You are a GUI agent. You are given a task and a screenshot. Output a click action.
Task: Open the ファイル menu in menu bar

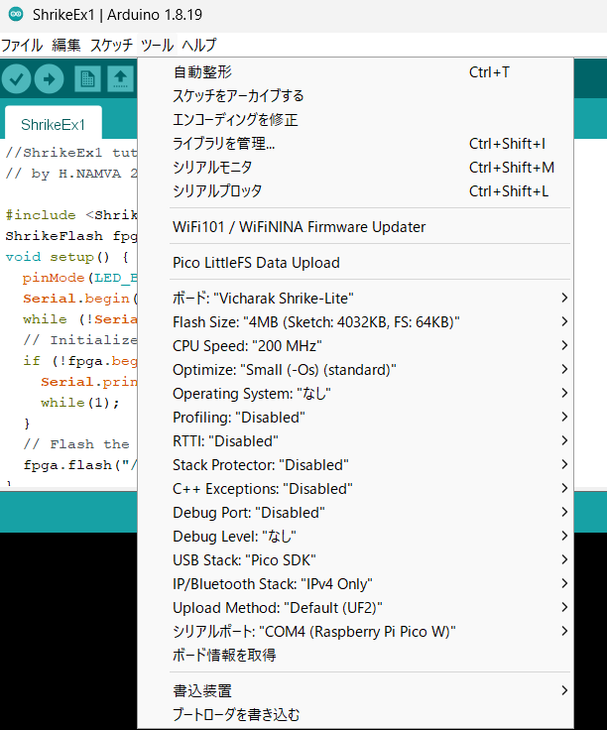pos(22,46)
